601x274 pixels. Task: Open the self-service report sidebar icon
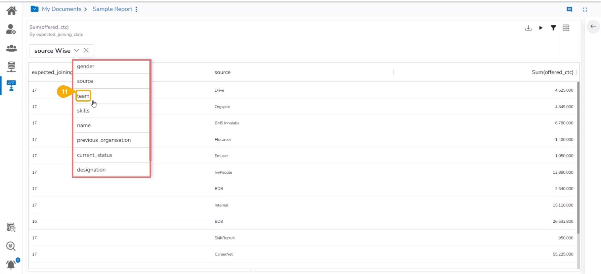pos(11,85)
